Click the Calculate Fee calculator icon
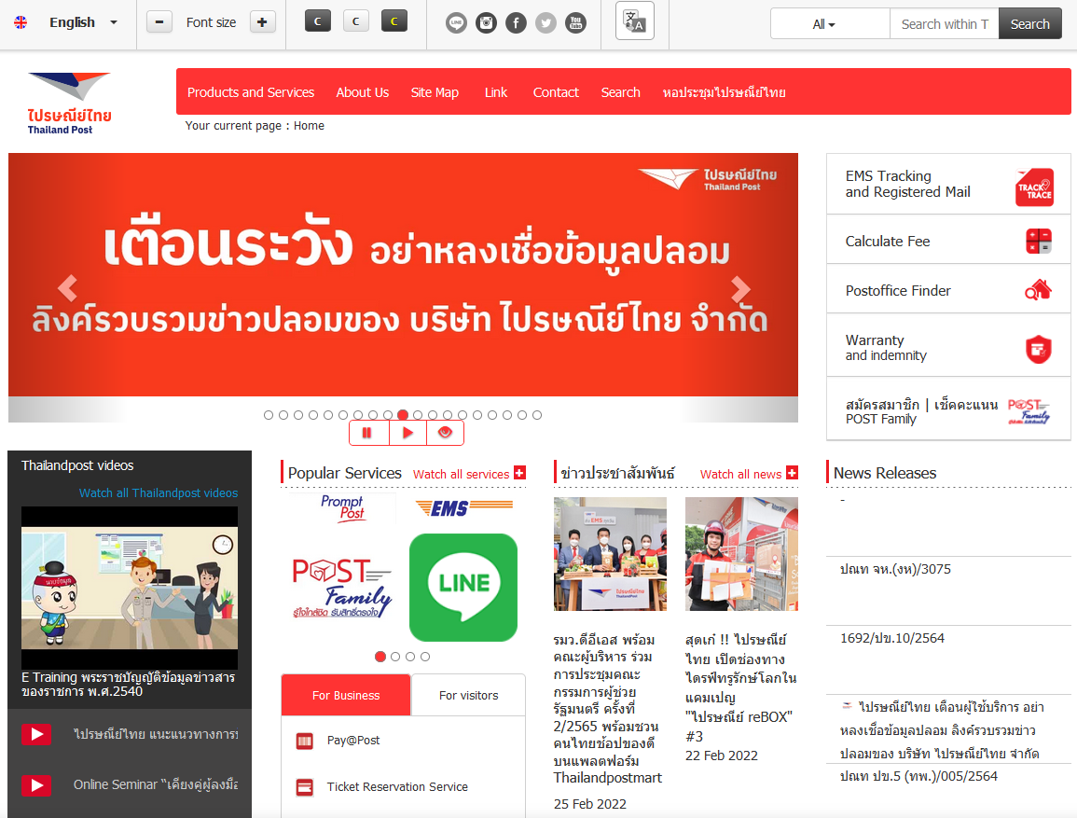 coord(1039,241)
